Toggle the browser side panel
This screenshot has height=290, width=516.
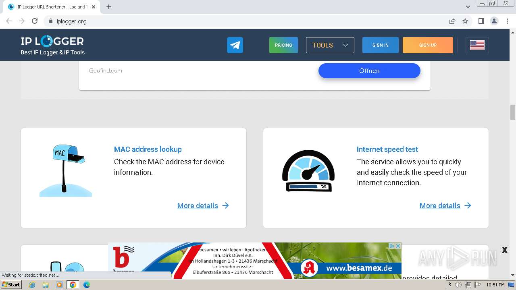(x=481, y=21)
